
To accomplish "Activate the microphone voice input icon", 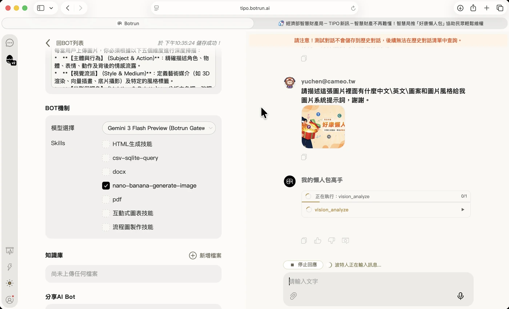I will [460, 296].
